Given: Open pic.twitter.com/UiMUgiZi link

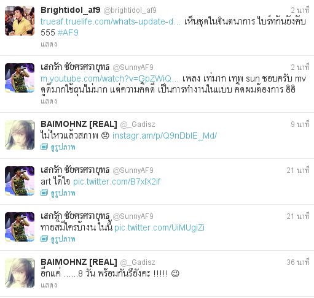Looking at the screenshot, I should [x=159, y=227].
